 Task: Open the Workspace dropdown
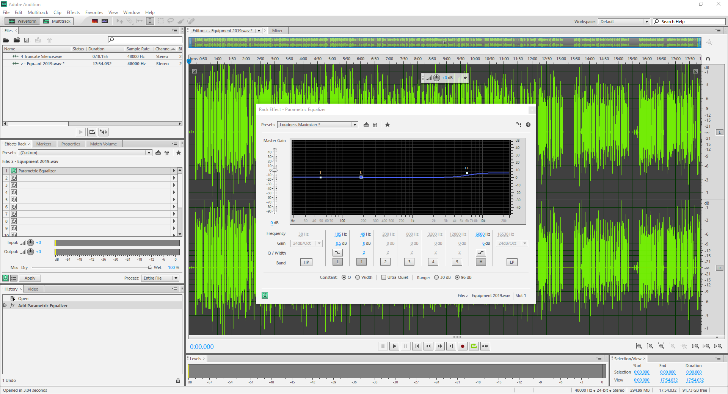624,22
